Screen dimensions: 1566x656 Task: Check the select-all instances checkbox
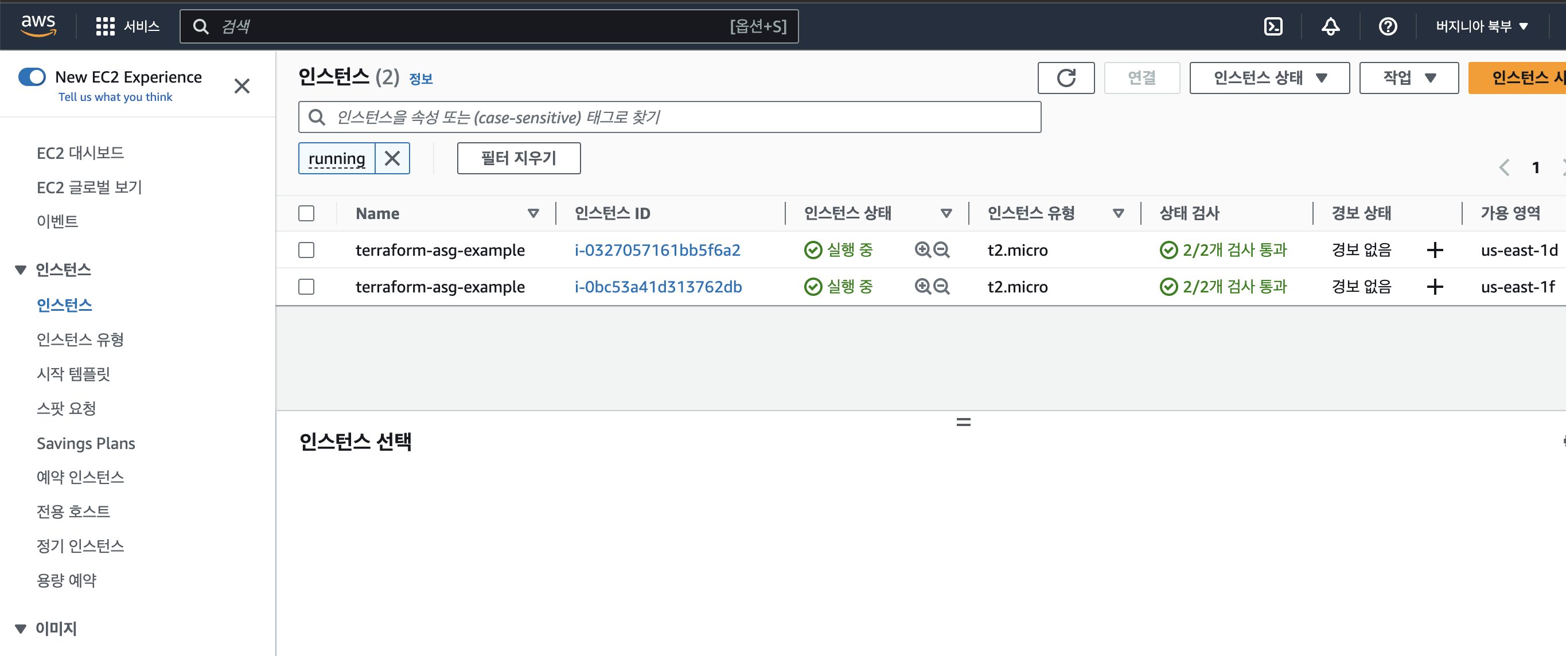point(306,213)
